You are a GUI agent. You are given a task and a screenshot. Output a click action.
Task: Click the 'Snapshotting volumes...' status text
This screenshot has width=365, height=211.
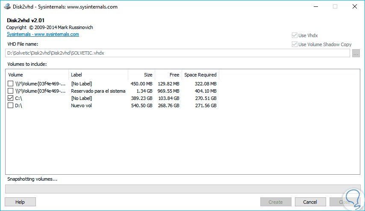point(32,179)
